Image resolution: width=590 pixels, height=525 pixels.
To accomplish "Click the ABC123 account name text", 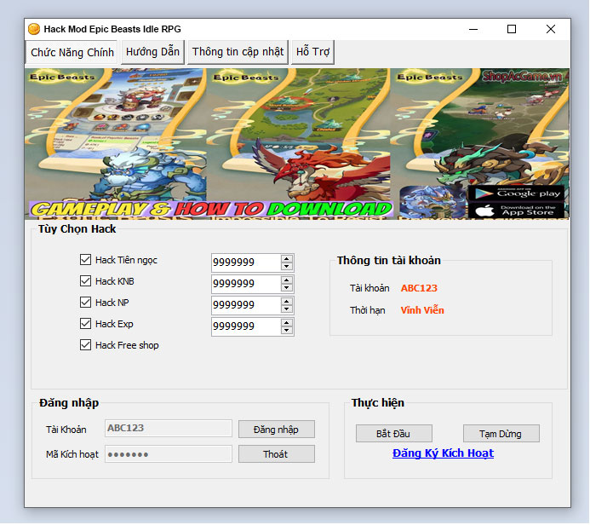I will 419,288.
